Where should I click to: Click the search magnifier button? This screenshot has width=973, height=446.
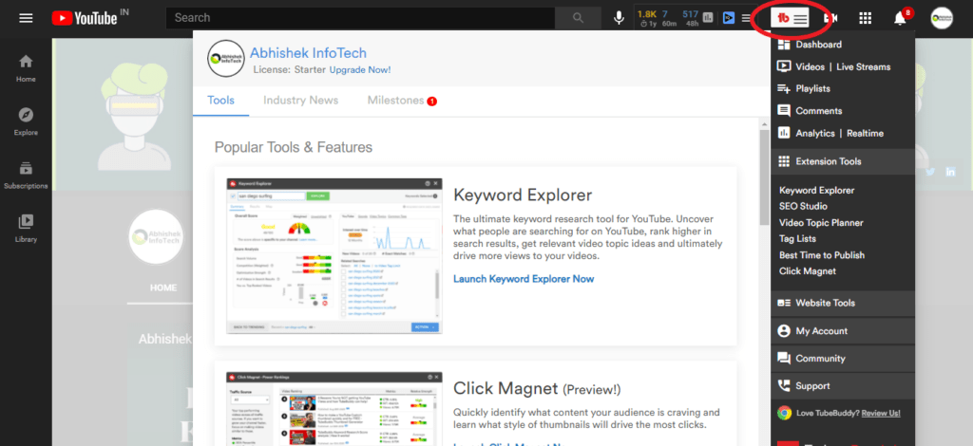coord(578,18)
